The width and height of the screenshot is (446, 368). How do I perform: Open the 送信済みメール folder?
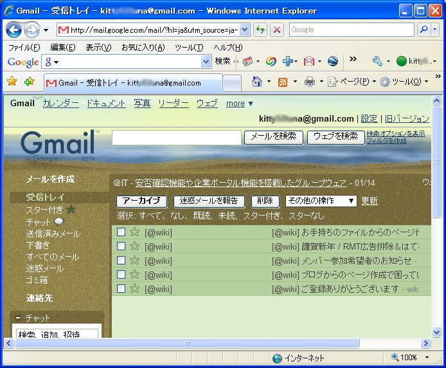click(53, 234)
